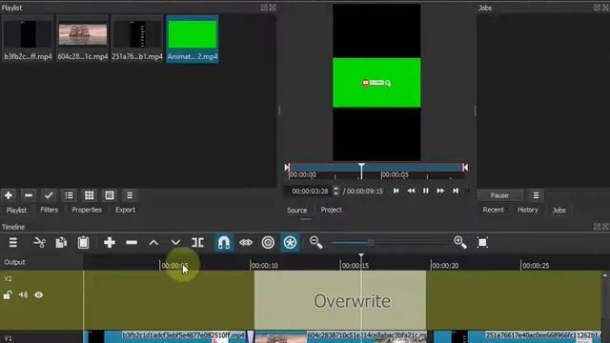Open the playlist hamburger menu
610x343 pixels.
click(x=130, y=195)
